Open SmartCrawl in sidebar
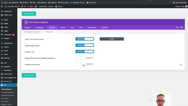Viewport: 188px width, 106px height. tap(8, 74)
